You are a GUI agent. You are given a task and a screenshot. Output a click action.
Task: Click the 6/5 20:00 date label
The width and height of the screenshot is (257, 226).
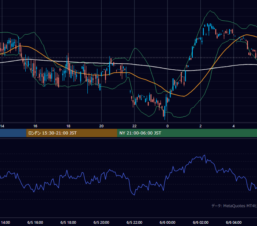[x=101, y=222]
